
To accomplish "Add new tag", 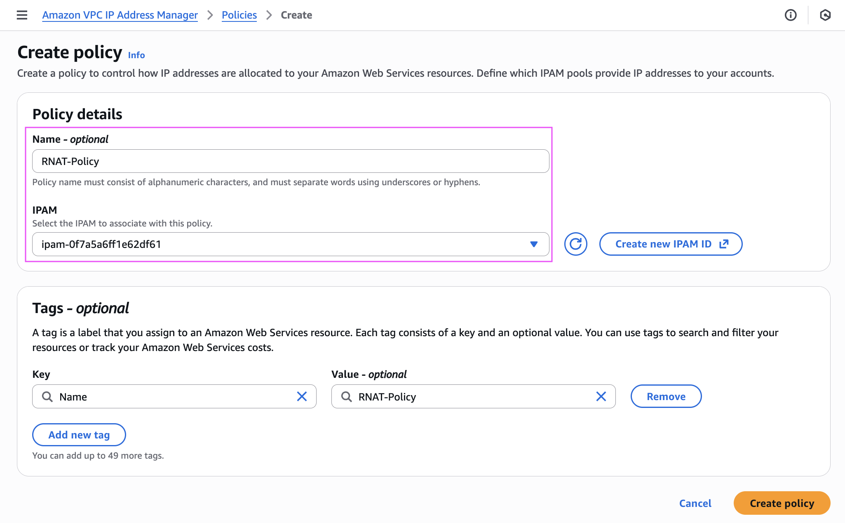I will 79,435.
